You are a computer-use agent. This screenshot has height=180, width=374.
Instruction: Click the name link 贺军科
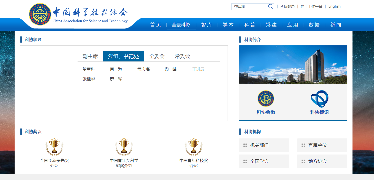[x=89, y=69]
